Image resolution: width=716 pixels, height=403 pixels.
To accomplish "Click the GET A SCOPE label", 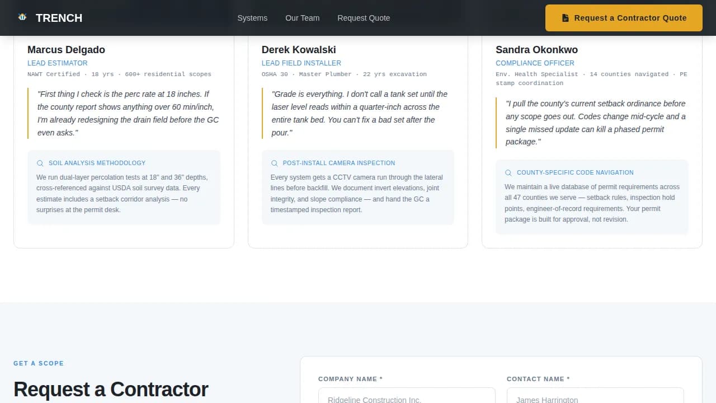I will 39,363.
